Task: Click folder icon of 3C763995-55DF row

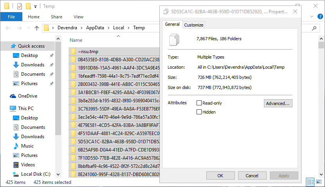Action: 73,109
